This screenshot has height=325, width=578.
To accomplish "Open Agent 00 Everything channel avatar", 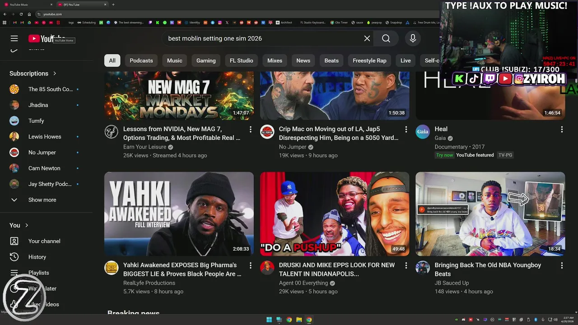I will [267, 268].
